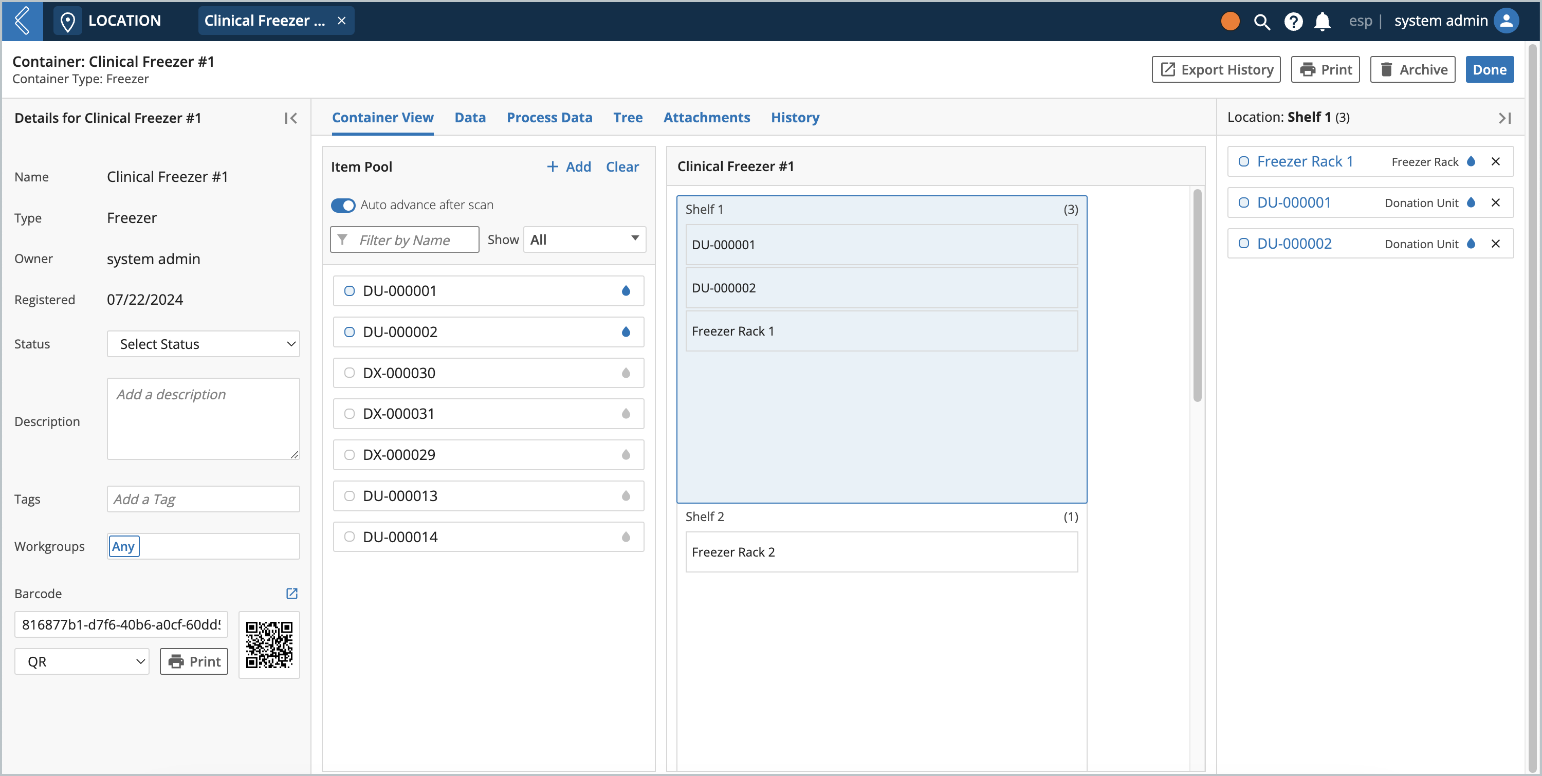The height and width of the screenshot is (776, 1542).
Task: Open the Tree tab
Action: [x=628, y=117]
